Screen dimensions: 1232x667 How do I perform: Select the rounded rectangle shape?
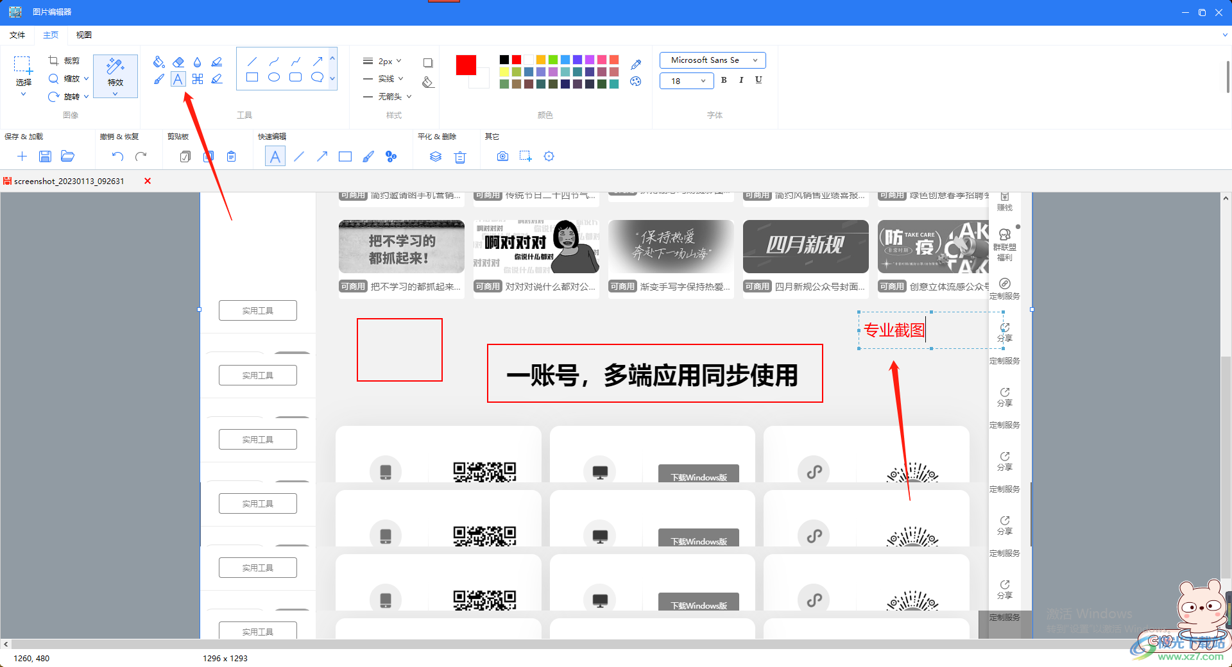click(x=296, y=77)
